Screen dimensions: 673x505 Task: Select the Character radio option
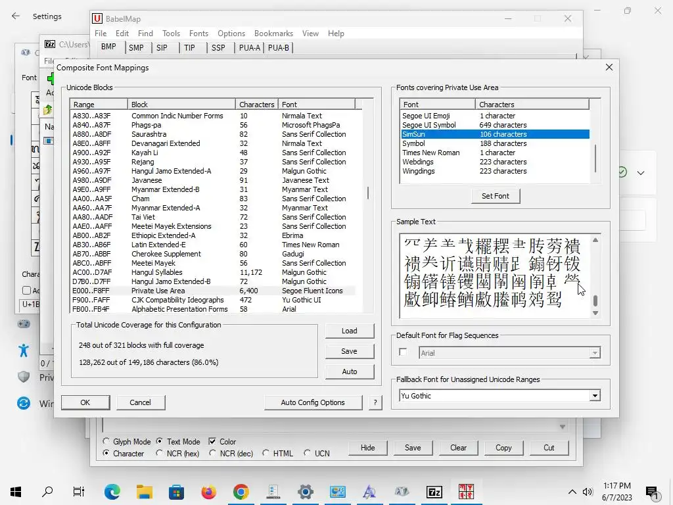coord(106,453)
